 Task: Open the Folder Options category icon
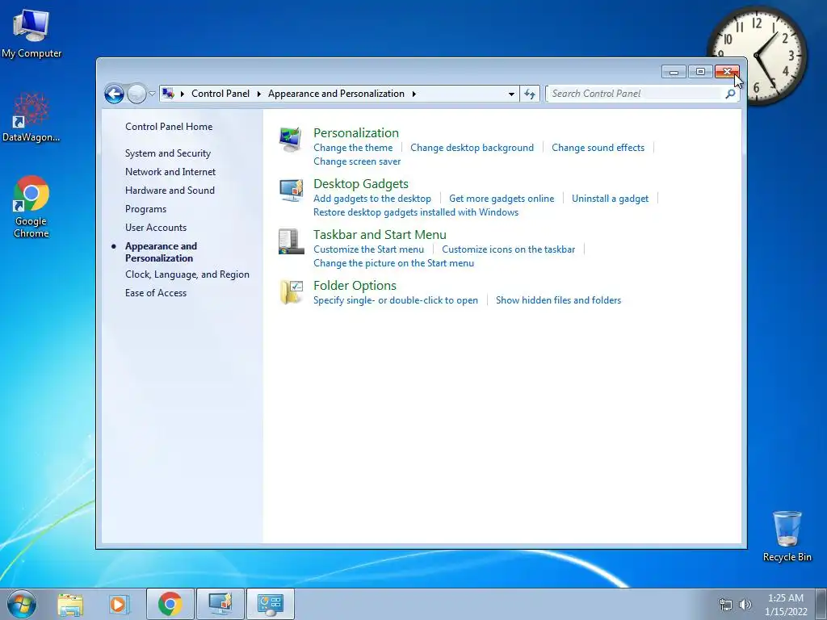[x=291, y=292]
